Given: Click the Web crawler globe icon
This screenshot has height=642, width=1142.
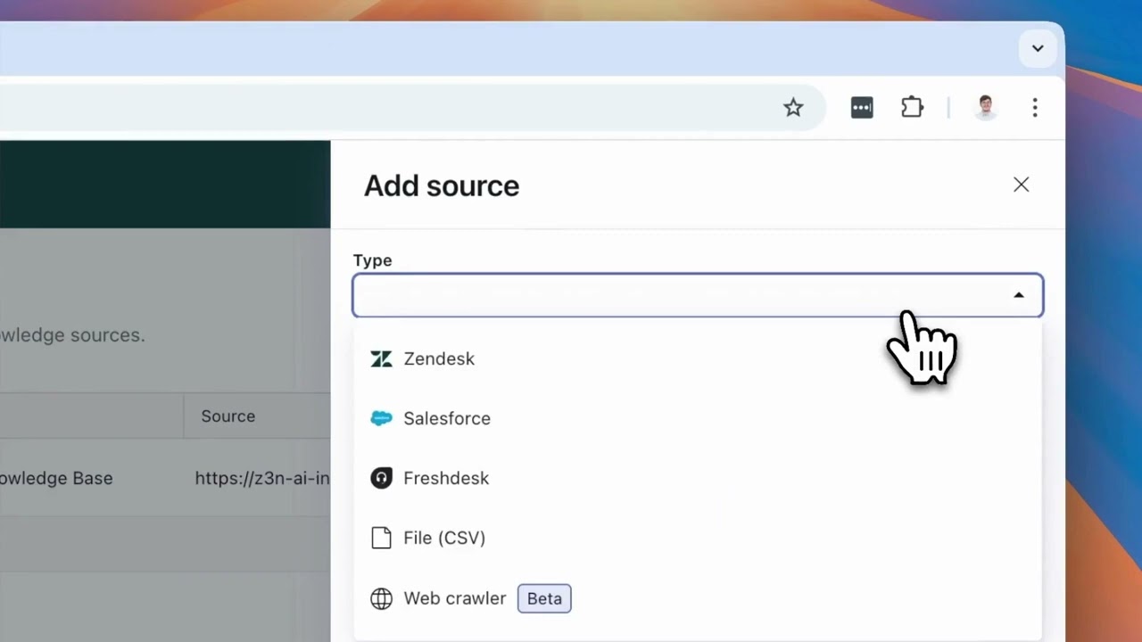Looking at the screenshot, I should click(x=381, y=598).
